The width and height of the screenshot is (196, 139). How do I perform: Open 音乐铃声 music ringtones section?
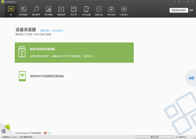(36, 11)
